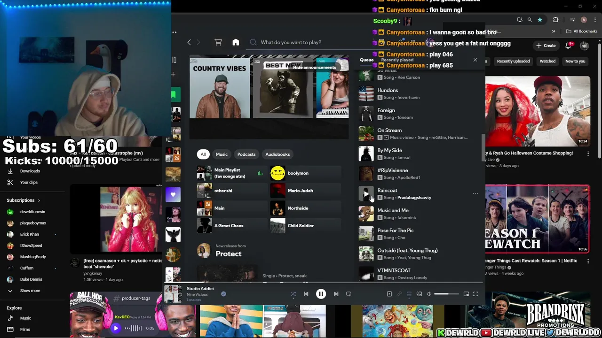Select Hundons in the queue
This screenshot has height=338, width=602.
419,93
